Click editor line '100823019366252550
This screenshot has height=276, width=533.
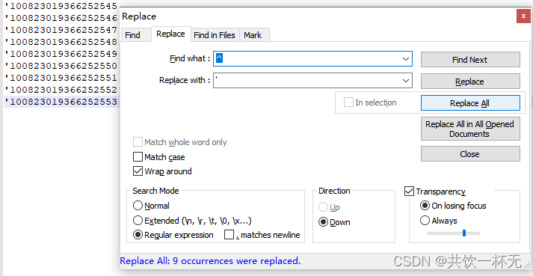(61, 66)
